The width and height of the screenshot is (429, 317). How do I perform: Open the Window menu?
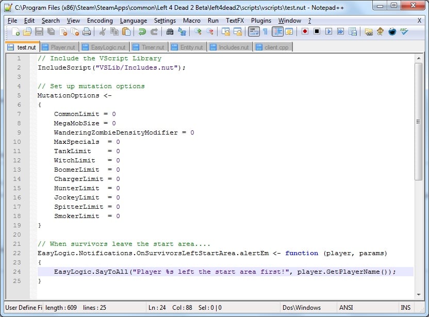coord(290,21)
